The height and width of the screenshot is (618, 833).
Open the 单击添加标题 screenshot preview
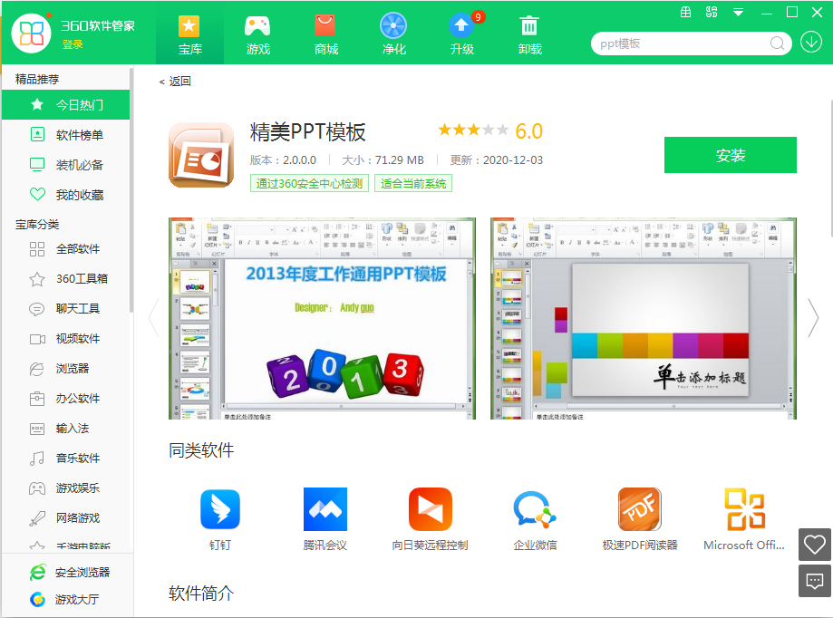(644, 318)
